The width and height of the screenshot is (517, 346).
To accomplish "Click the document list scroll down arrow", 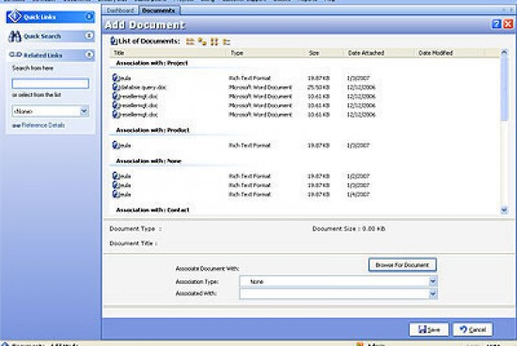I will (504, 210).
